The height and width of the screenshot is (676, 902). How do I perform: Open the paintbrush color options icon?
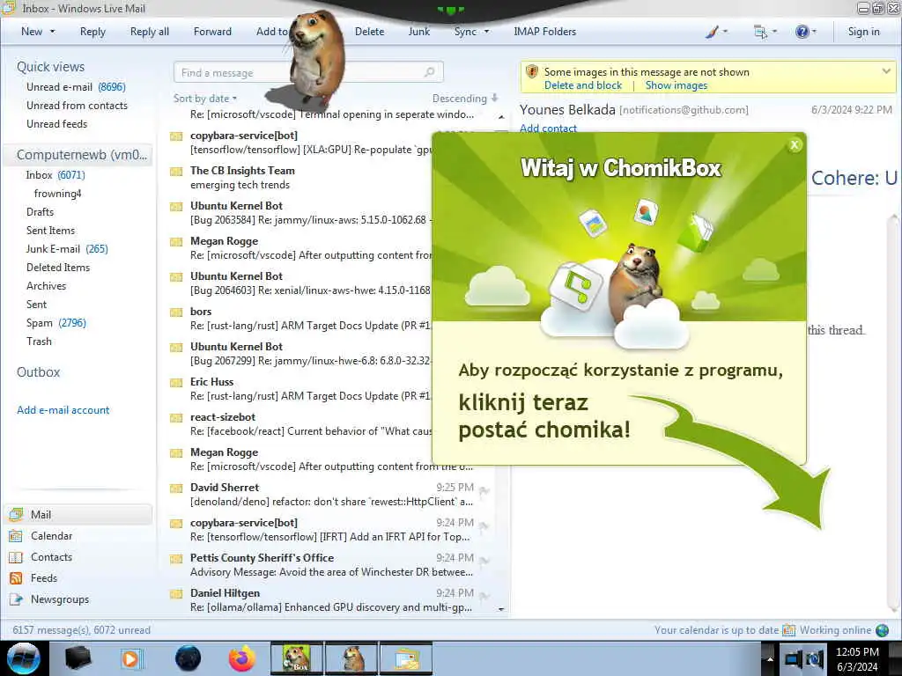(x=712, y=32)
